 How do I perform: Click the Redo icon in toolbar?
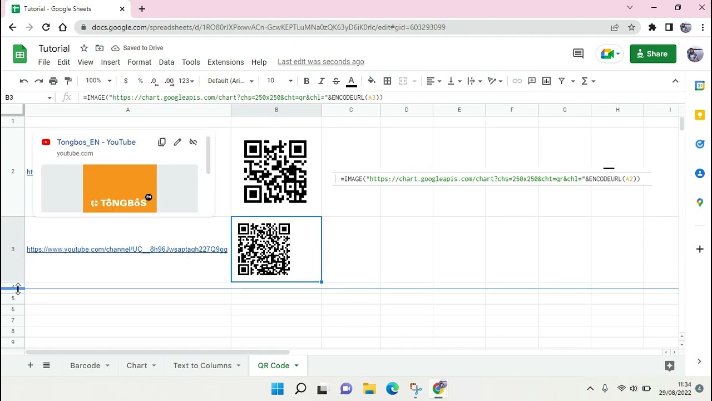(38, 81)
